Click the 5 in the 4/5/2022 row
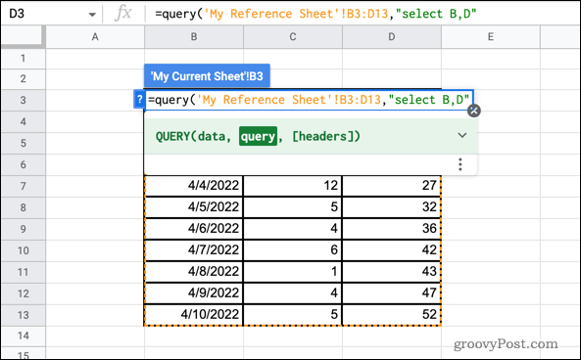The image size is (581, 360). (293, 206)
